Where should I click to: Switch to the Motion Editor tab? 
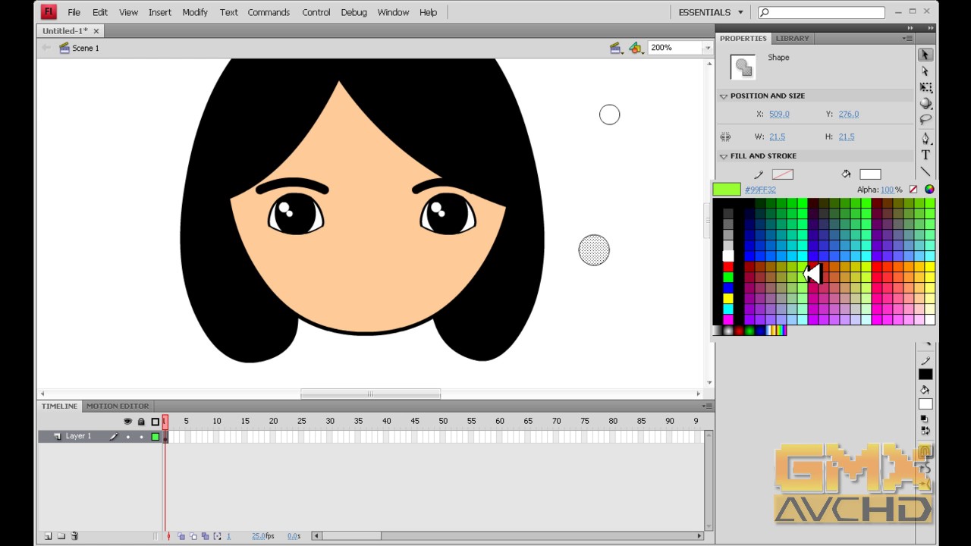coord(118,406)
